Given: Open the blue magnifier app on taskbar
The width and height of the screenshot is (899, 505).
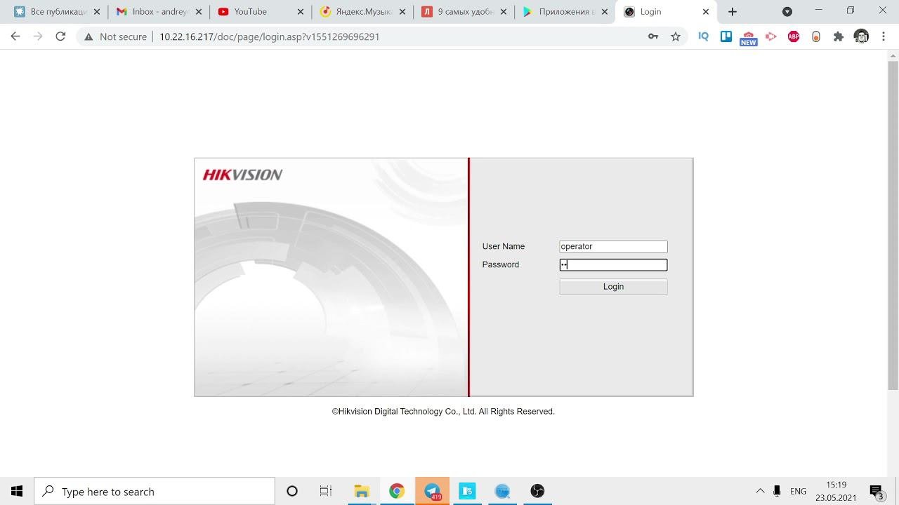Looking at the screenshot, I should coord(502,491).
